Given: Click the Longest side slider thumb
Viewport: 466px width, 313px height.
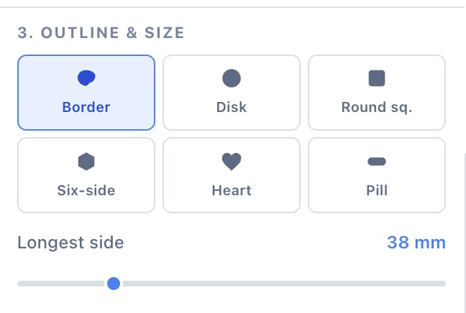Looking at the screenshot, I should point(114,284).
